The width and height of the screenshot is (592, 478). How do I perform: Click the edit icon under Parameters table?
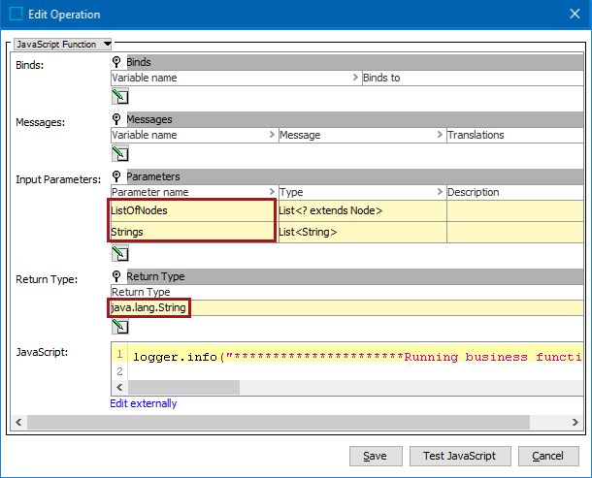[x=120, y=254]
